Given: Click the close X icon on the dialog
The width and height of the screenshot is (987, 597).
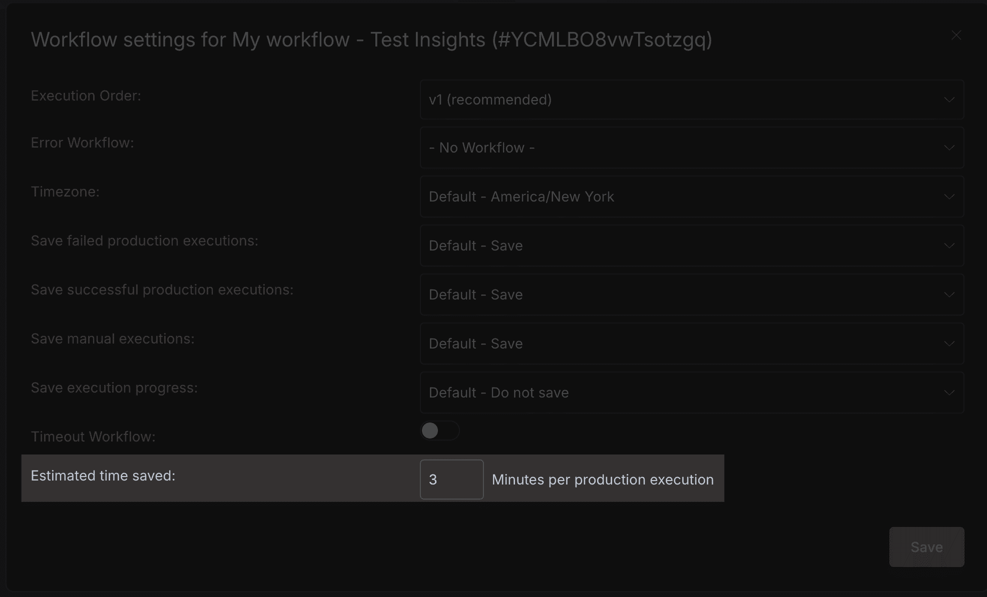Looking at the screenshot, I should [x=955, y=35].
